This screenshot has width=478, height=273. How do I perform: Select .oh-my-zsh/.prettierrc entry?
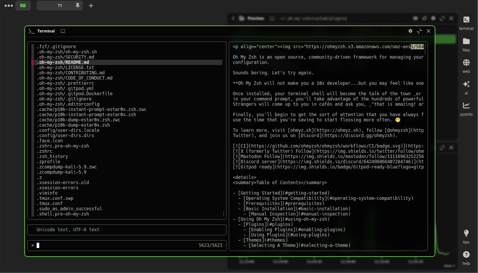click(65, 83)
